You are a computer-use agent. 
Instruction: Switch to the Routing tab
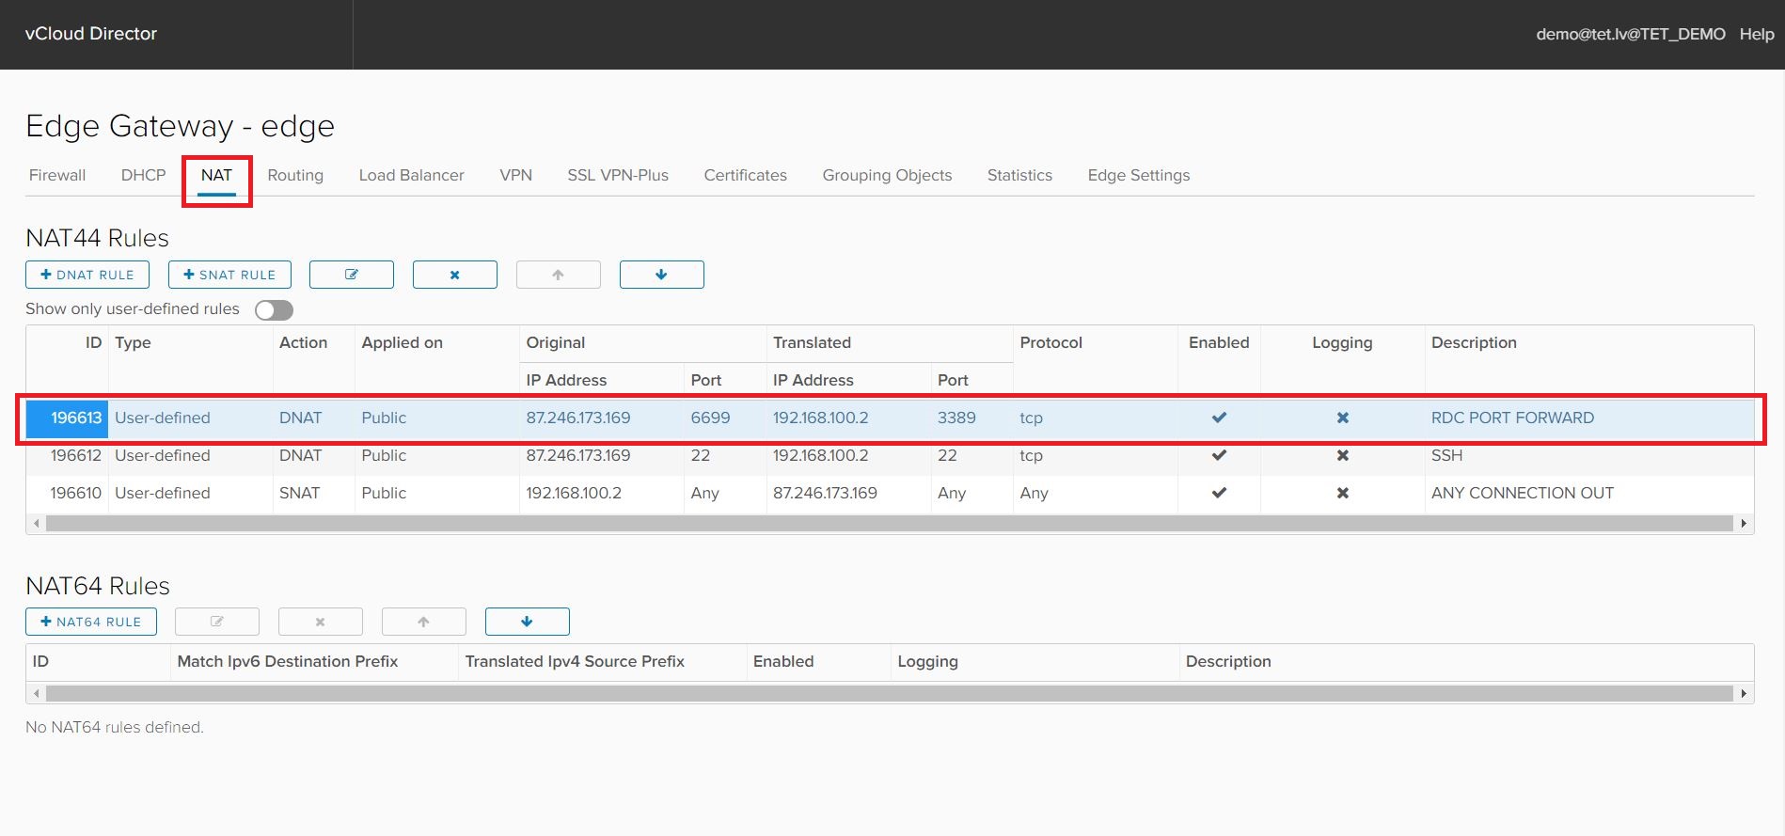pos(295,175)
